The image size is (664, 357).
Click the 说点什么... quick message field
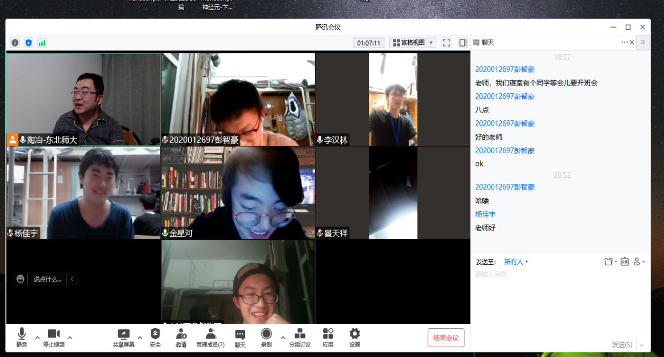tap(48, 279)
